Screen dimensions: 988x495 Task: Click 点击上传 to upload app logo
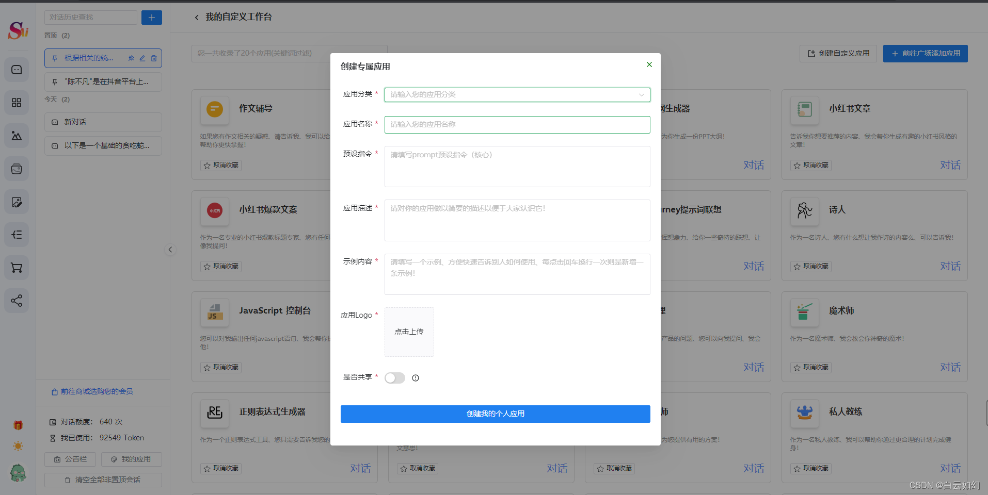coord(409,332)
